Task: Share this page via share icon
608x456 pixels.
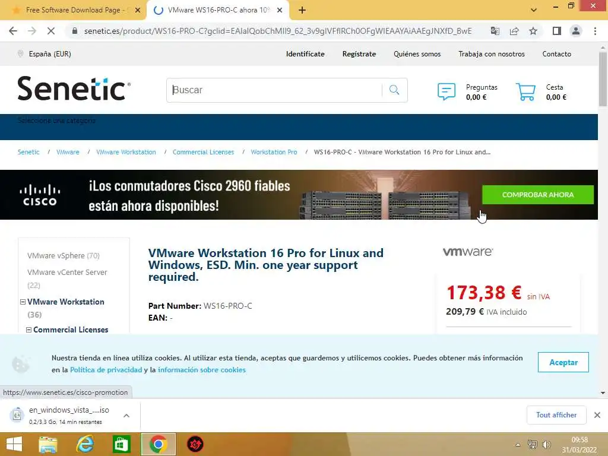Action: (514, 31)
